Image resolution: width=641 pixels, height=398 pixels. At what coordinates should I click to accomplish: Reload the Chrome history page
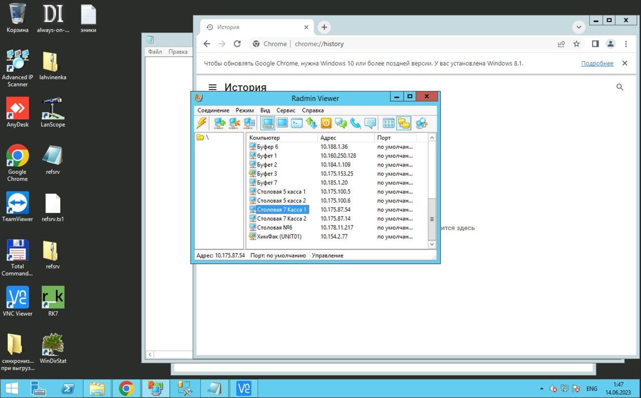point(237,44)
